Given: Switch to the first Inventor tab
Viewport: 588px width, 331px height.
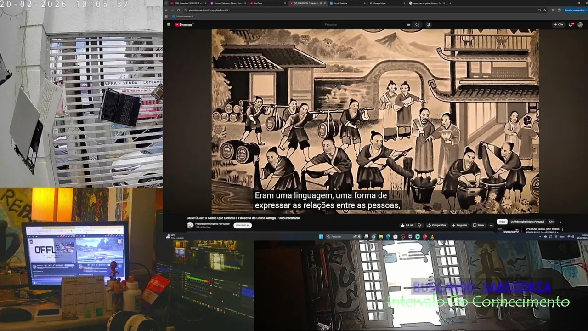Looking at the screenshot, I should pos(188,3).
